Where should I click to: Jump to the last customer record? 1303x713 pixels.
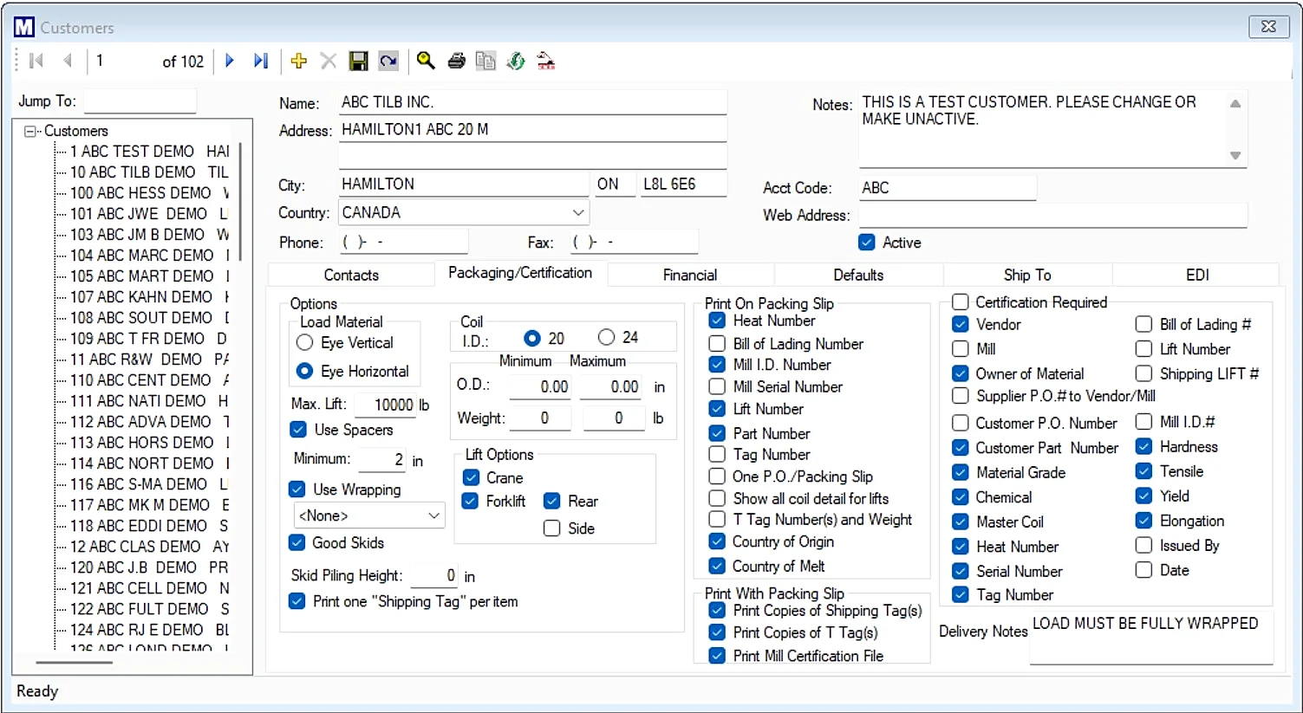[260, 61]
